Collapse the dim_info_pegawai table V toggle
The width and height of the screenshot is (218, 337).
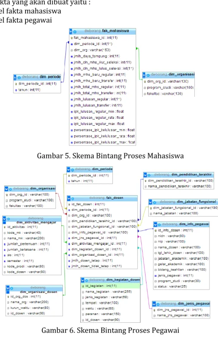point(156,225)
